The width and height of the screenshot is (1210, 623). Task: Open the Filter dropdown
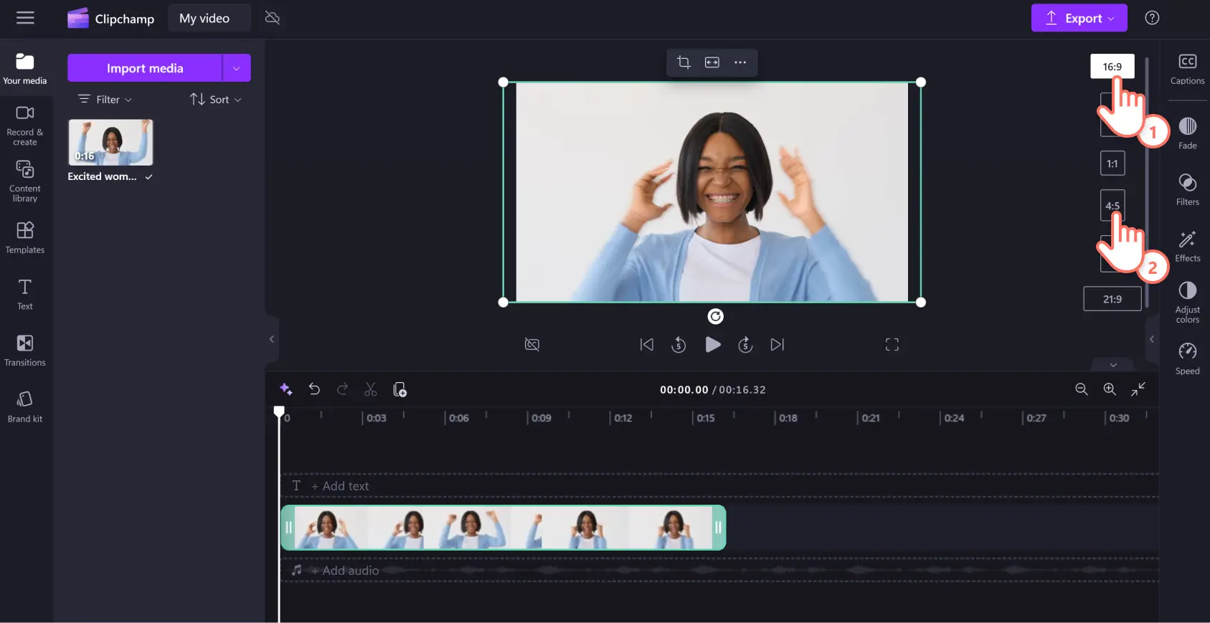(105, 100)
